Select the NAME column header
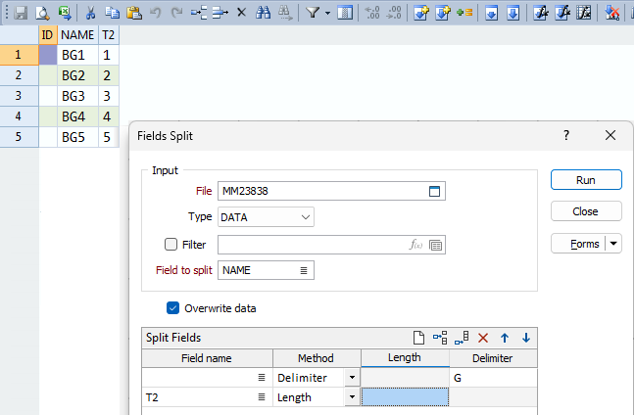 point(77,34)
